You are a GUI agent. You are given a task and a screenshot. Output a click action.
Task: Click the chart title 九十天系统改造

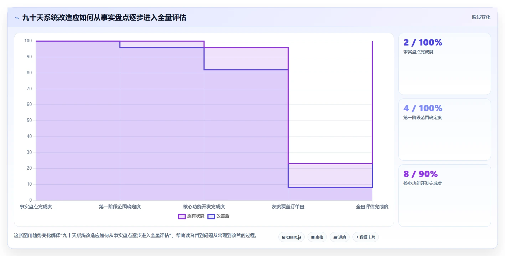(x=104, y=17)
